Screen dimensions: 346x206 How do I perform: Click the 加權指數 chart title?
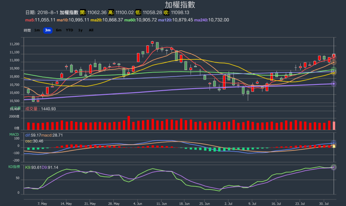(180, 5)
